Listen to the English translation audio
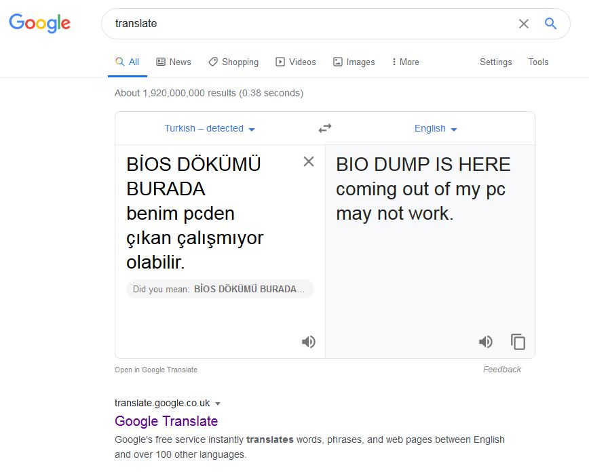Viewport: 589px width, 472px height. click(x=486, y=342)
